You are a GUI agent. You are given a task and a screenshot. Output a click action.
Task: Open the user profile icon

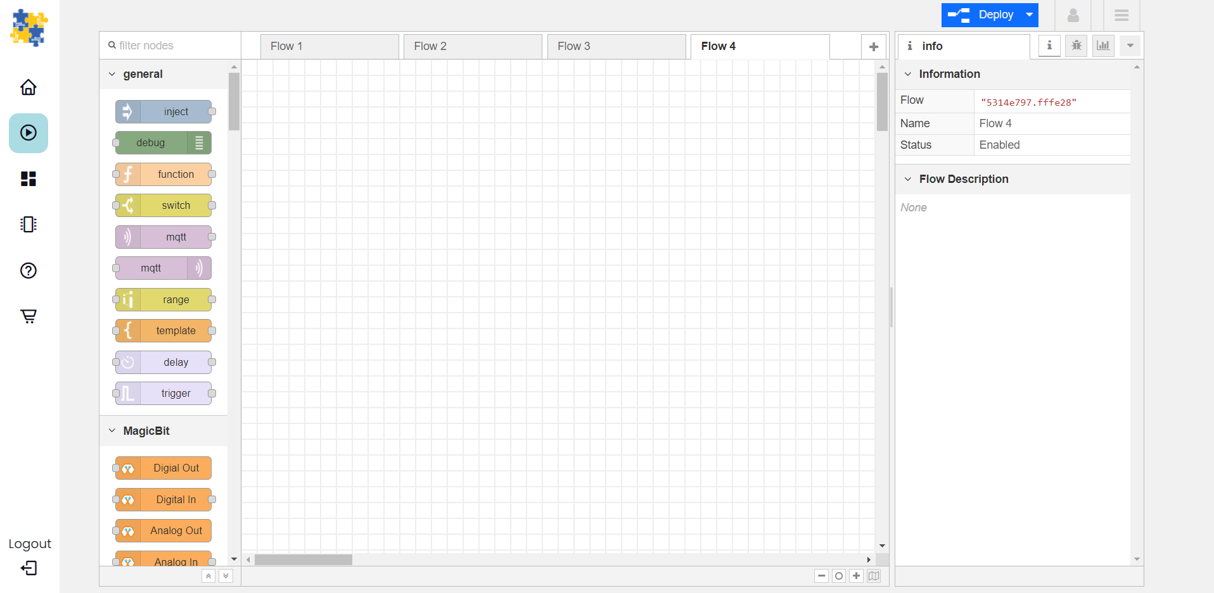1073,15
